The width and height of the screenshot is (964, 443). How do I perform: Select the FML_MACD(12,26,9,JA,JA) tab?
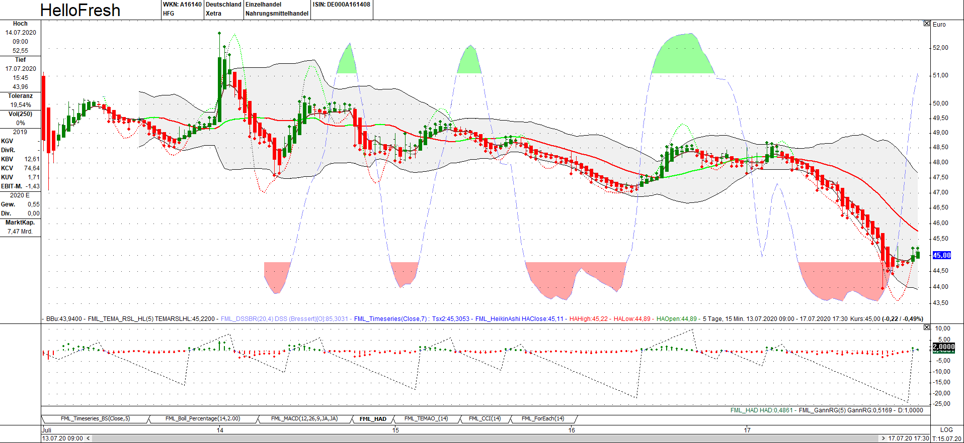click(x=304, y=418)
